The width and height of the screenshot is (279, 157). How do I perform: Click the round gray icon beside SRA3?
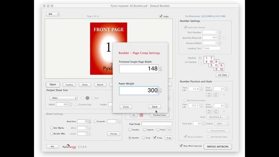[x=87, y=98]
